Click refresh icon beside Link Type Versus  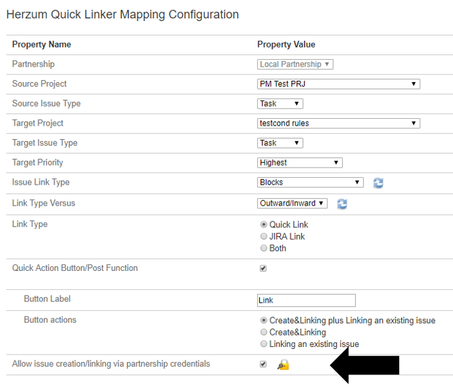point(342,204)
